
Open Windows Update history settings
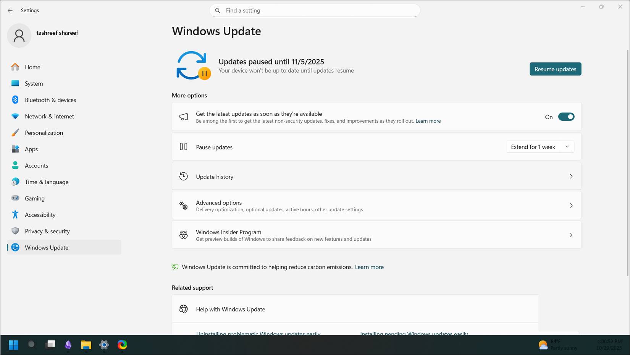point(376,176)
